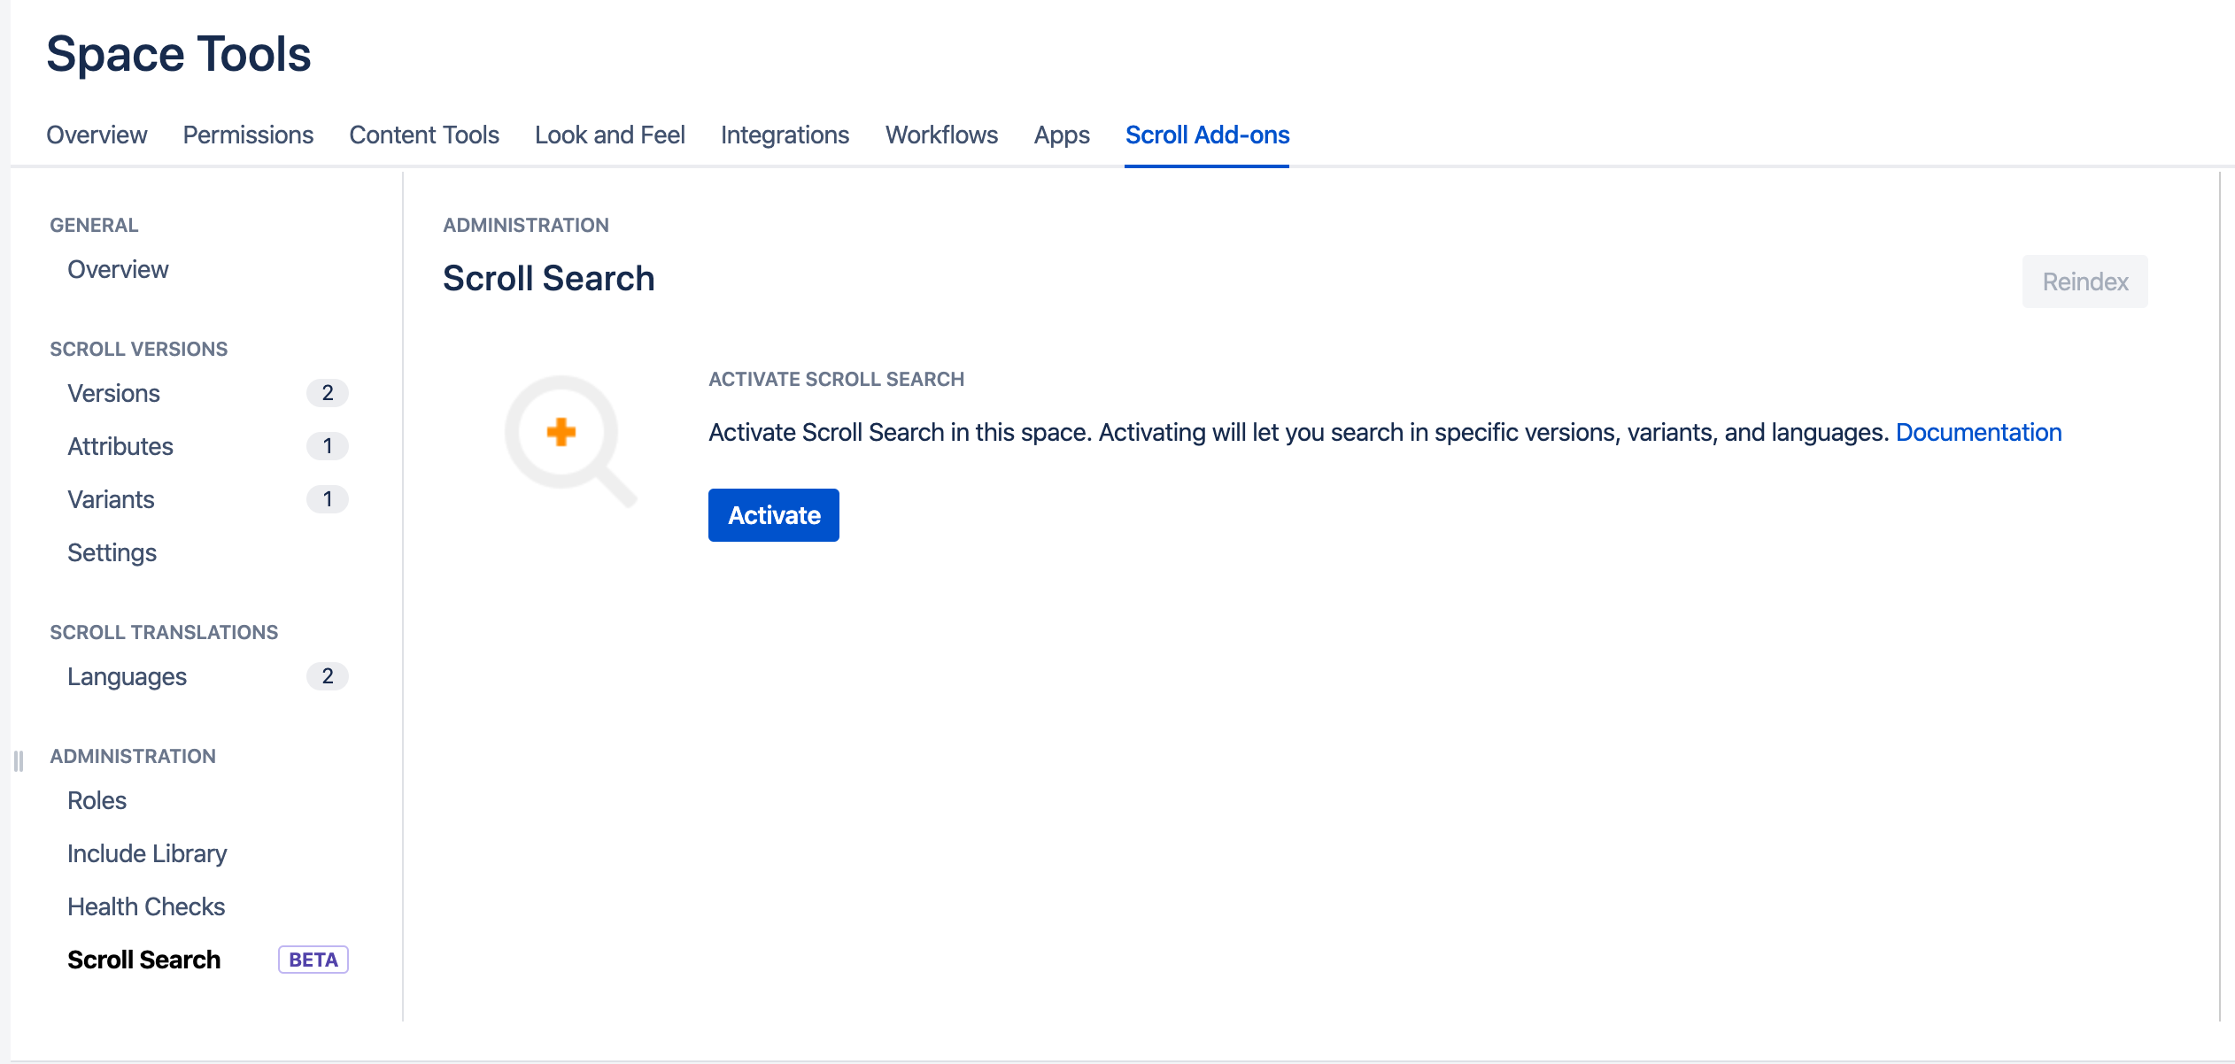Image resolution: width=2235 pixels, height=1064 pixels.
Task: Open Scroll Versions Settings
Action: point(112,552)
